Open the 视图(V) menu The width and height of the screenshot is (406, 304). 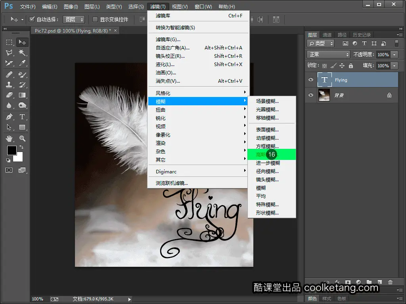tap(180, 6)
